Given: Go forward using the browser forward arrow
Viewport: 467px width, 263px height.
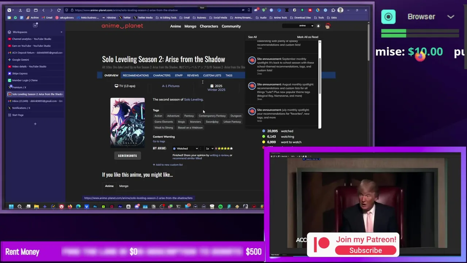Looking at the screenshot, I should pos(51,10).
